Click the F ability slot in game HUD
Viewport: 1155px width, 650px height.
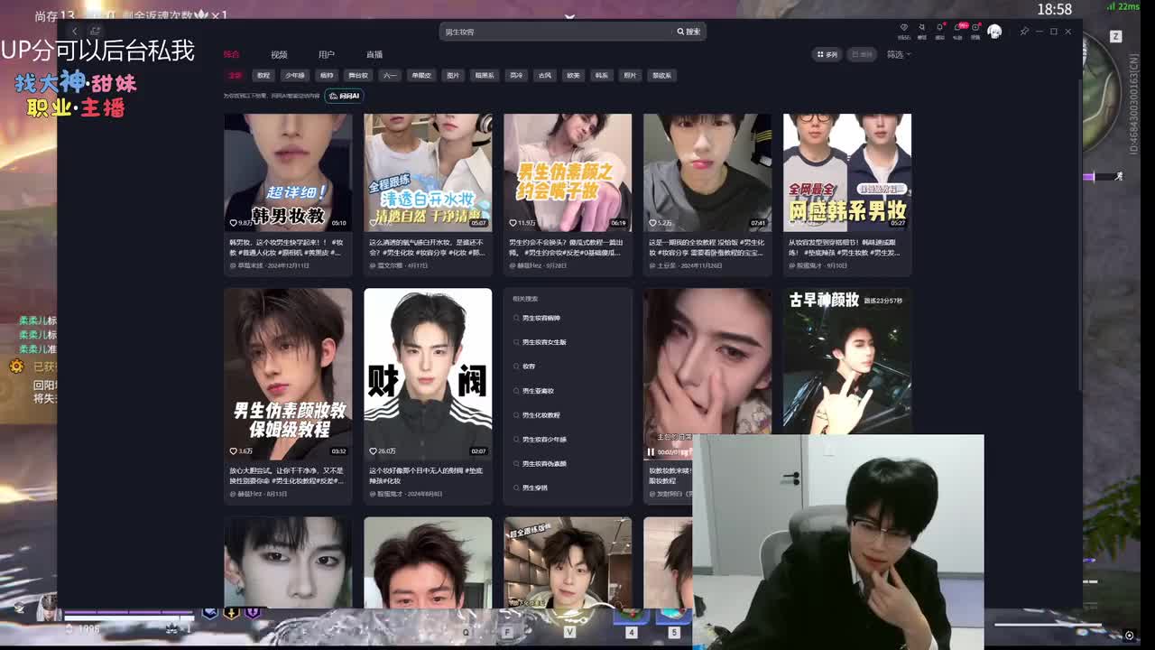click(508, 632)
